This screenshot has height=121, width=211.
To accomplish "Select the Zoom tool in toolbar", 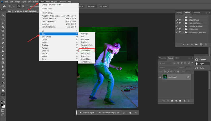I will tap(3, 94).
